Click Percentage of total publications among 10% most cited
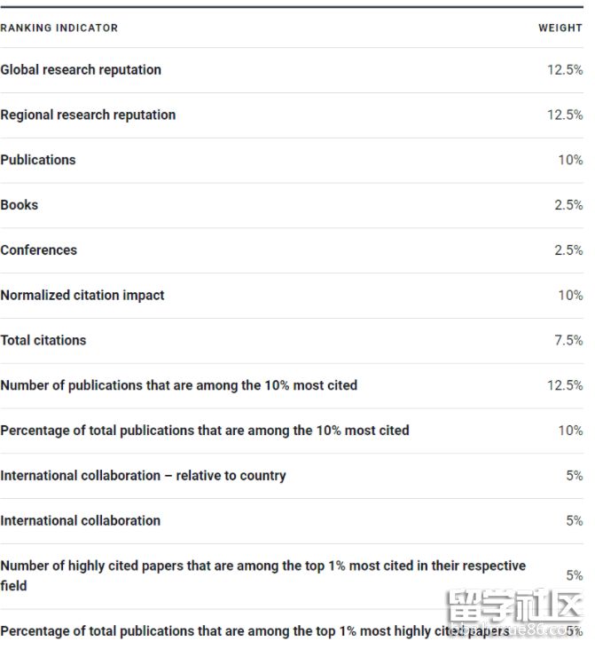Image resolution: width=595 pixels, height=649 pixels. click(x=205, y=431)
